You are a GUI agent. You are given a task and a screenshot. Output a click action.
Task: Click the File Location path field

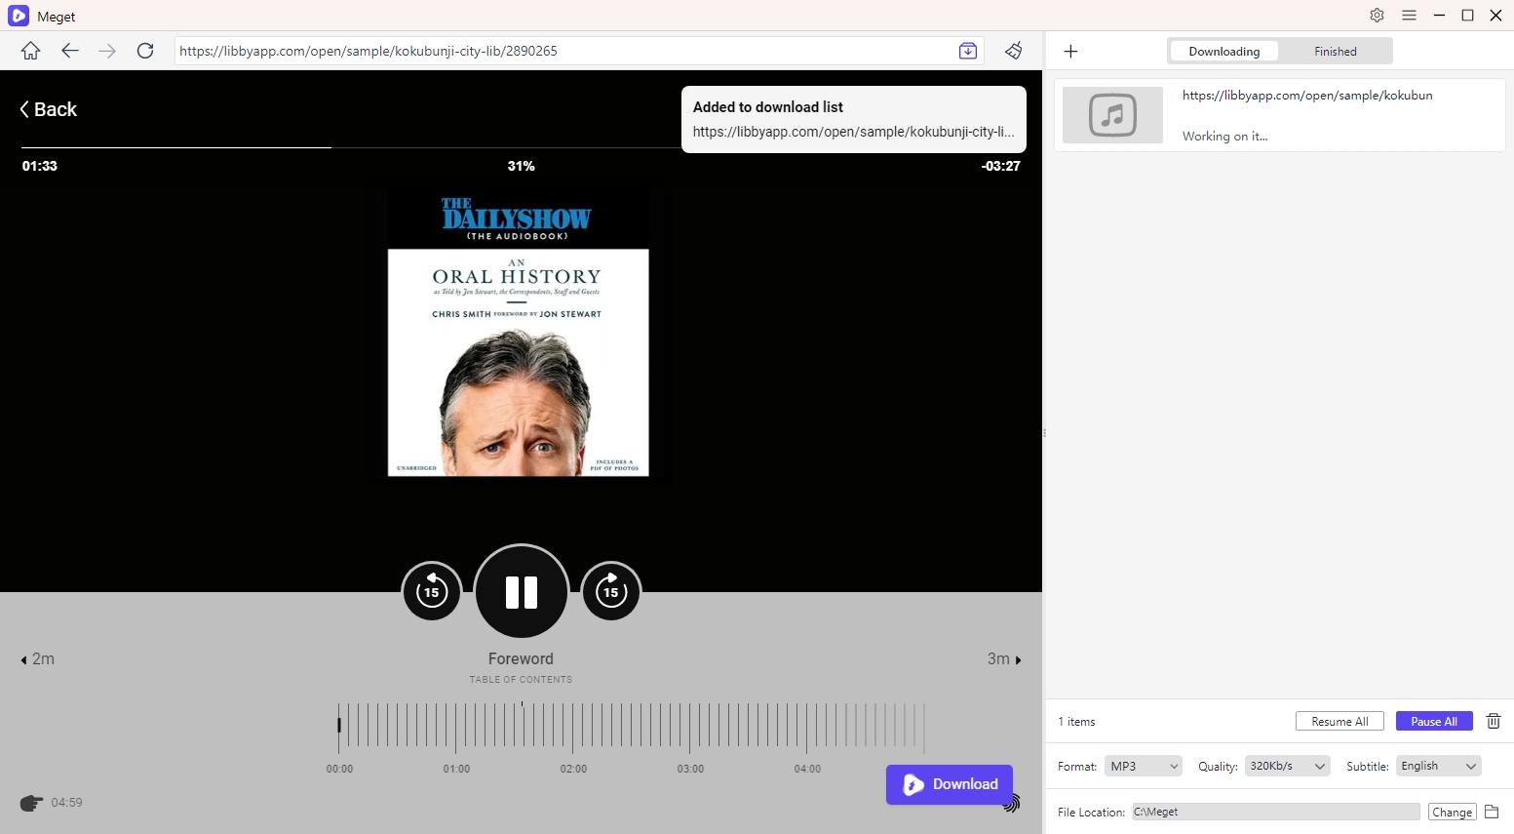[1275, 812]
